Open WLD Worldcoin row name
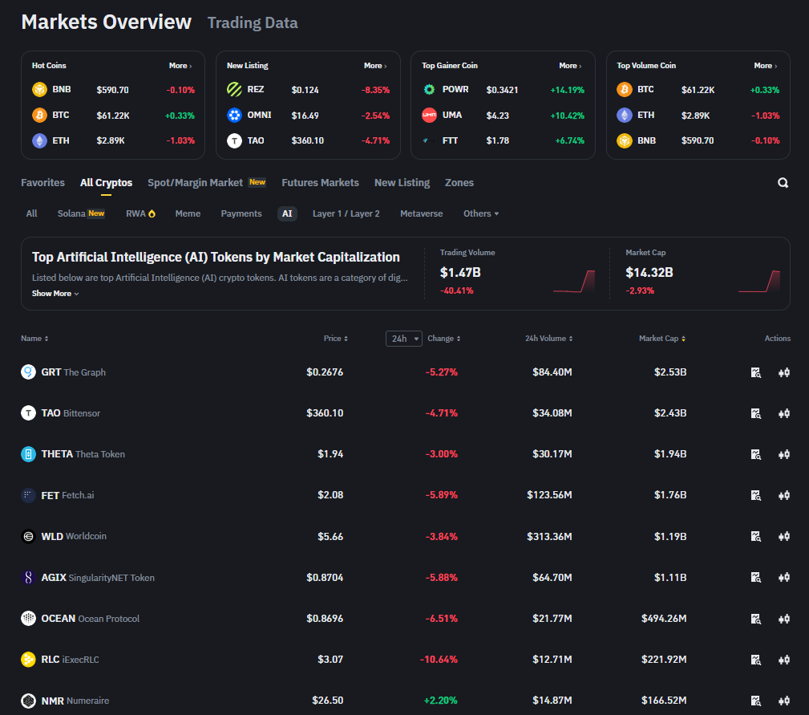 pyautogui.click(x=74, y=536)
